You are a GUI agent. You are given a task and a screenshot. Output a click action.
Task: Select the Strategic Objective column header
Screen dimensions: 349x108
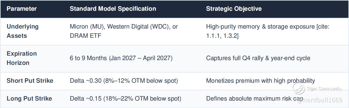[x=234, y=9]
